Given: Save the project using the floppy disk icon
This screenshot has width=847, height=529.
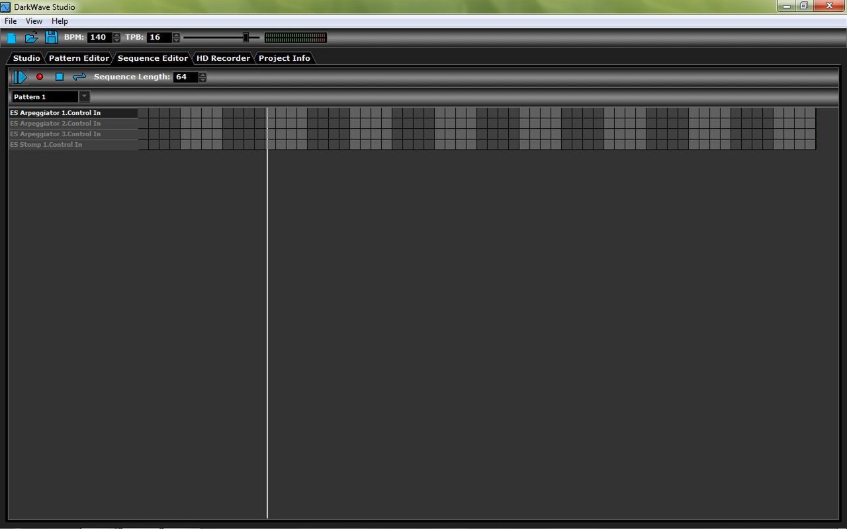Looking at the screenshot, I should [x=51, y=38].
